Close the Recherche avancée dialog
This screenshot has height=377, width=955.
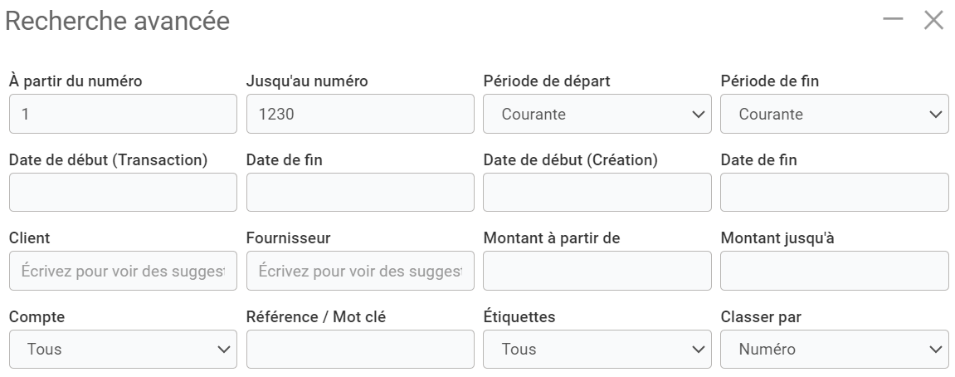click(933, 20)
